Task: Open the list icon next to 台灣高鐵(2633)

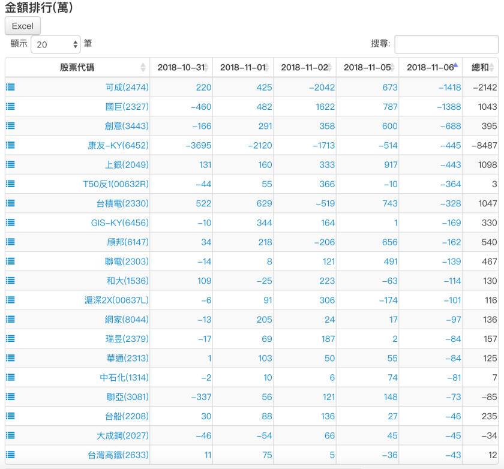Action: (x=10, y=455)
